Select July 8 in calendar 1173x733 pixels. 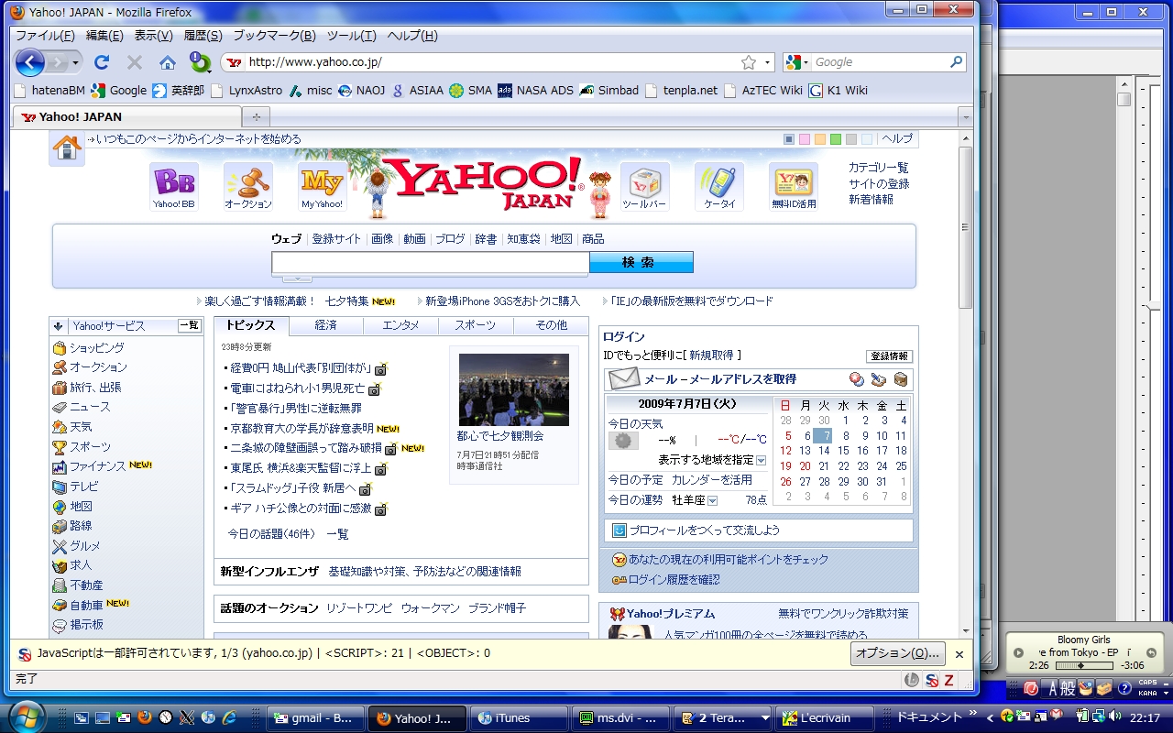coord(843,436)
